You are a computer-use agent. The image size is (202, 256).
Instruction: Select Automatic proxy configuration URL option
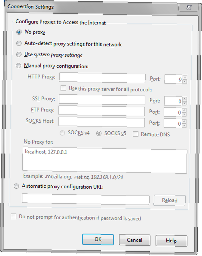(16, 186)
